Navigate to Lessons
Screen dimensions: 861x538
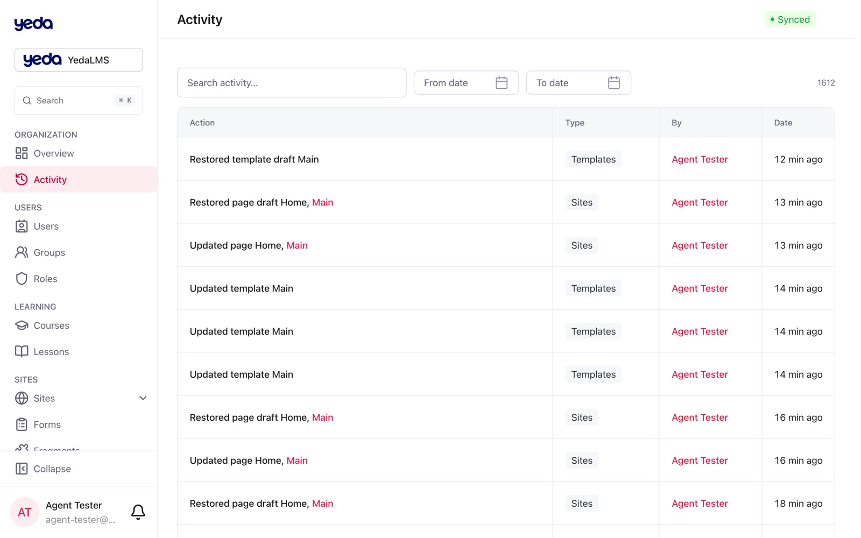click(x=51, y=352)
